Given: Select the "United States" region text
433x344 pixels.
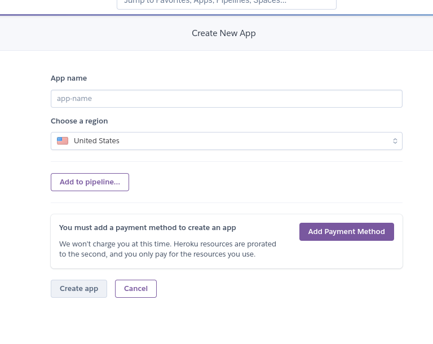Looking at the screenshot, I should coord(96,141).
